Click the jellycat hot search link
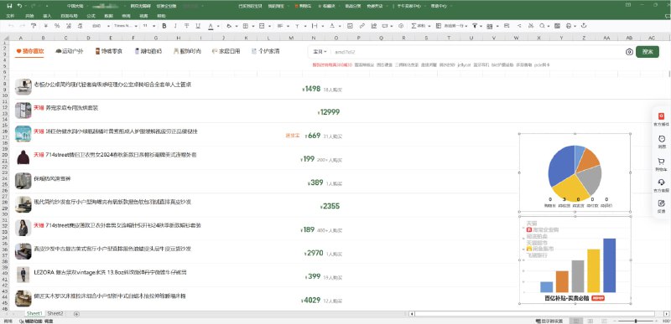671x324 pixels. (464, 65)
